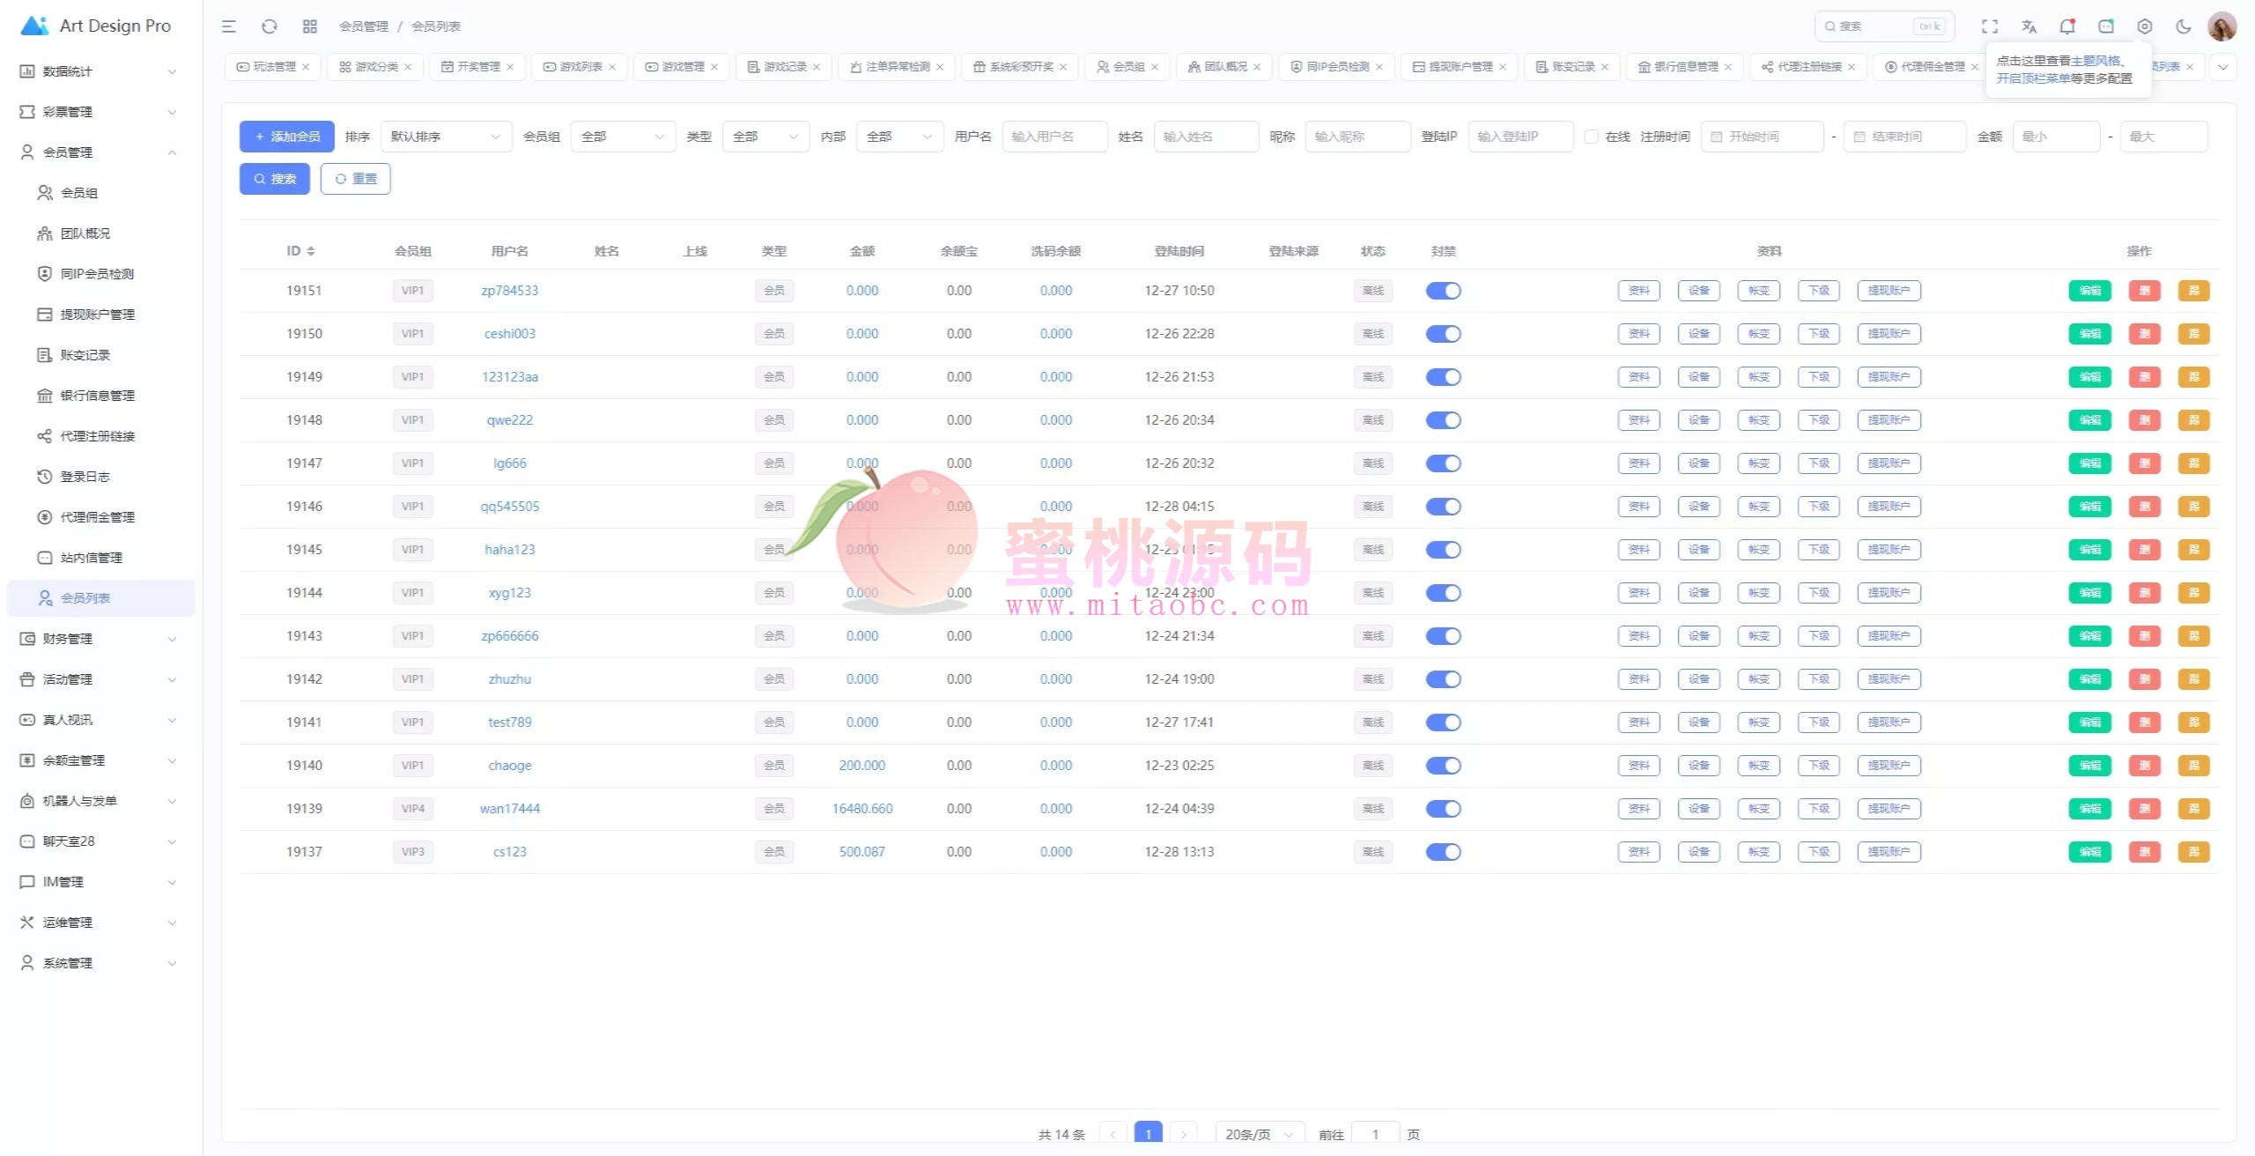The width and height of the screenshot is (2255, 1156).
Task: Click the ID column sort arrows
Action: tap(311, 251)
